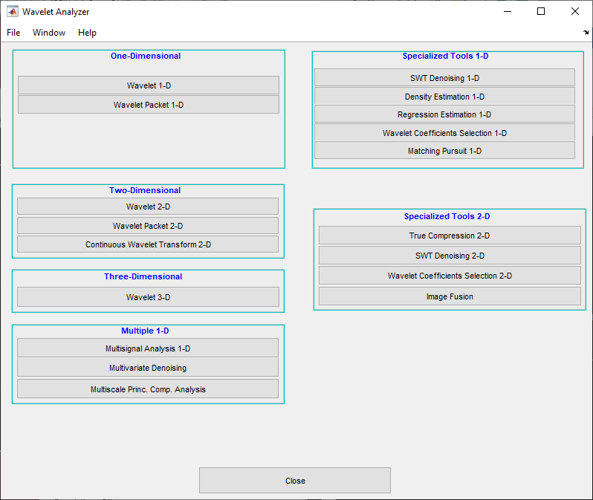Start the Wavelet 2-D tool
Viewport: 593px width, 500px height.
click(148, 207)
